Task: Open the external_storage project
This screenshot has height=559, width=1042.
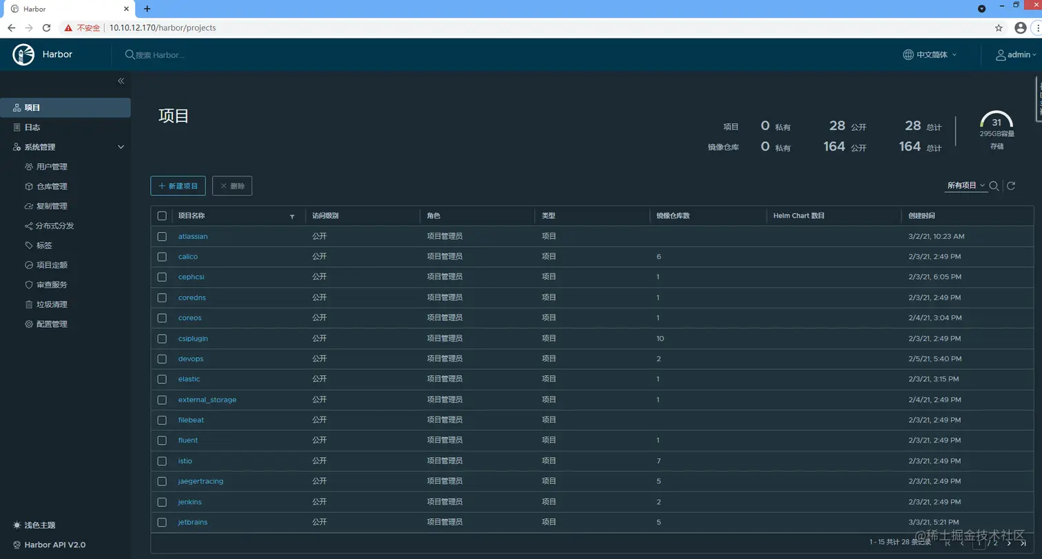Action: 207,399
